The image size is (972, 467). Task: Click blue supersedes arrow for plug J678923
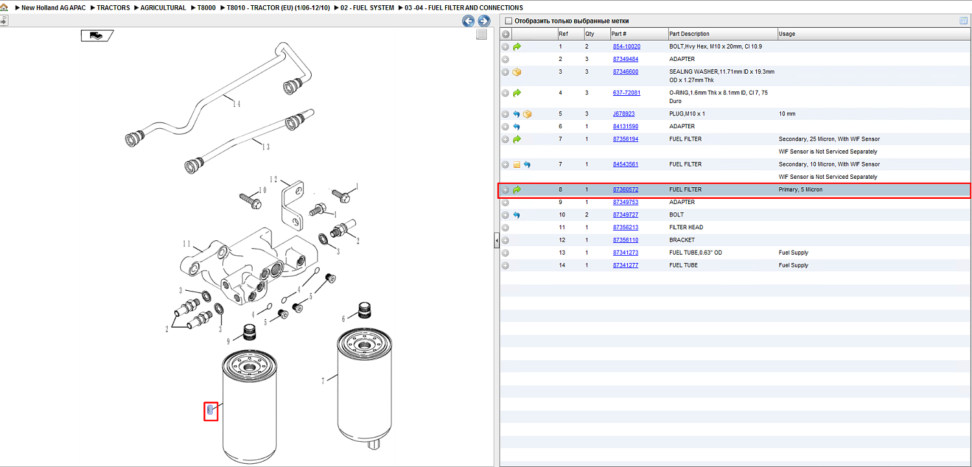(x=517, y=114)
